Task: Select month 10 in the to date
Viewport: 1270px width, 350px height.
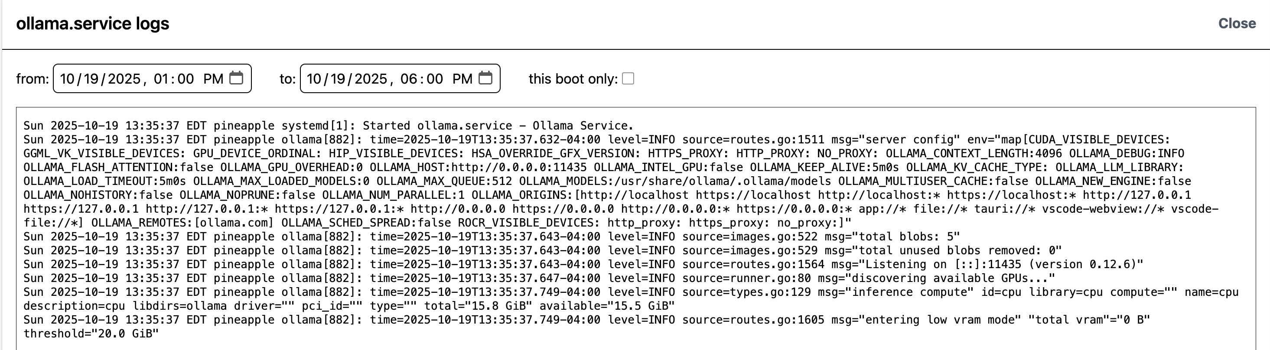Action: coord(314,79)
